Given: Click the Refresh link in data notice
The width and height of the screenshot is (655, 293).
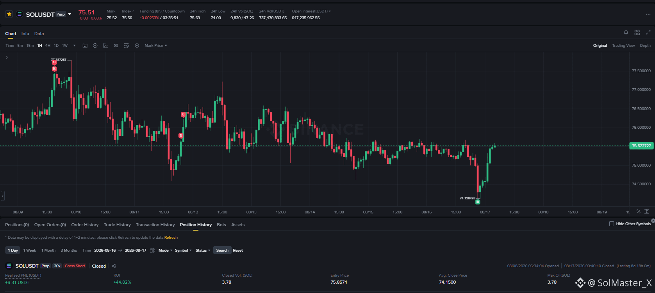Looking at the screenshot, I should (171, 238).
